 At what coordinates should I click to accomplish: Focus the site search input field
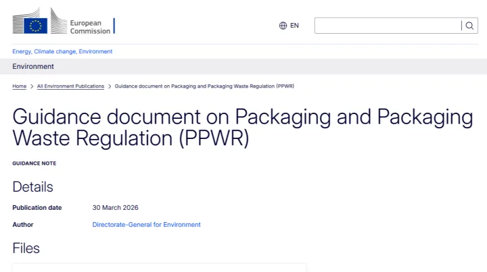pos(388,26)
